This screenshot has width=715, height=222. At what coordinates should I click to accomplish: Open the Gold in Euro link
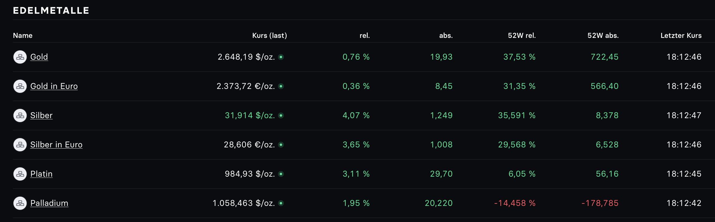(x=54, y=86)
